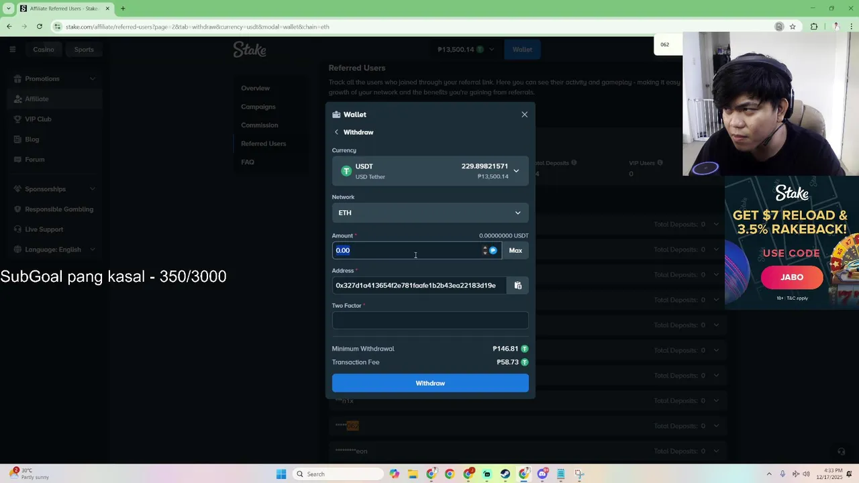859x483 pixels.
Task: Select the Campaigns affiliate tab
Action: [258, 107]
